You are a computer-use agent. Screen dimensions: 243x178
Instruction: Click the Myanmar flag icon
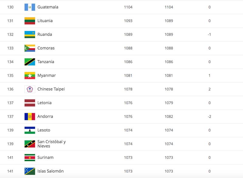pyautogui.click(x=30, y=75)
